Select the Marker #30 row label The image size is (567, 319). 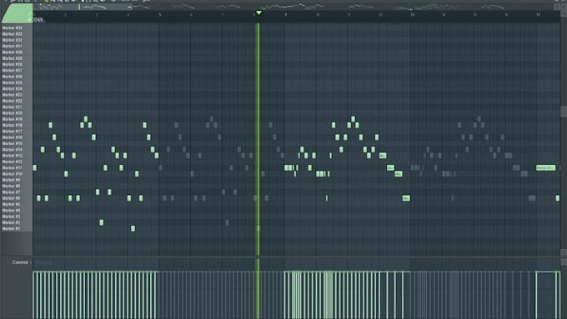coord(13,52)
